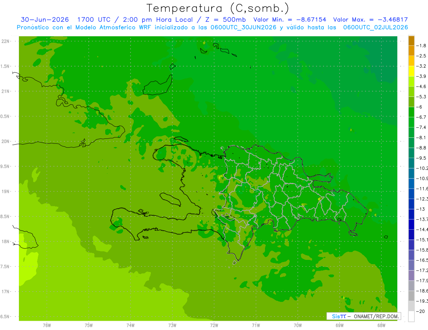428x330 pixels.
Task: Click the '22N' latitude label
Action: (x=6, y=41)
